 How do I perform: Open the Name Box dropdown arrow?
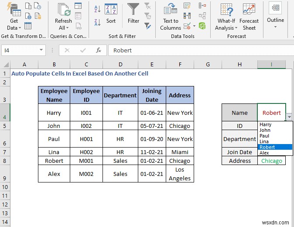pos(41,50)
